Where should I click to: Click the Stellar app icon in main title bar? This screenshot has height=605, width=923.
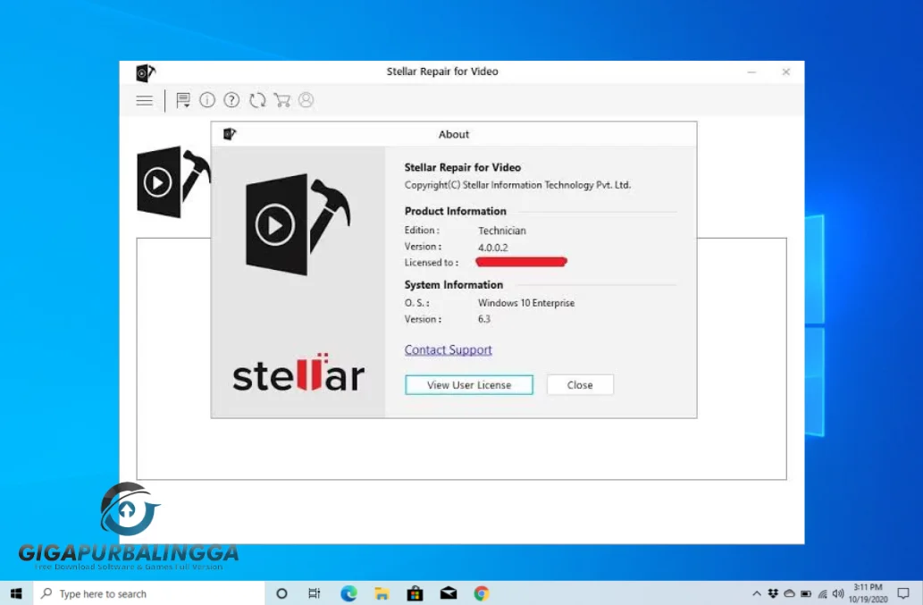pos(146,72)
